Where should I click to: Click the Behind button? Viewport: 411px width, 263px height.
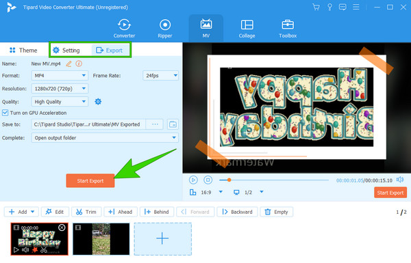click(x=157, y=212)
